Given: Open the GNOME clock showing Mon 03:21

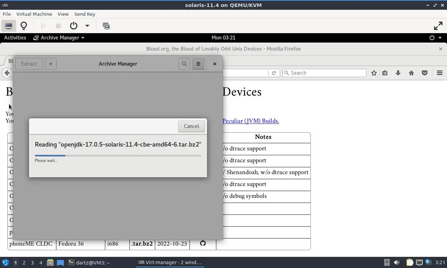Looking at the screenshot, I should [223, 38].
